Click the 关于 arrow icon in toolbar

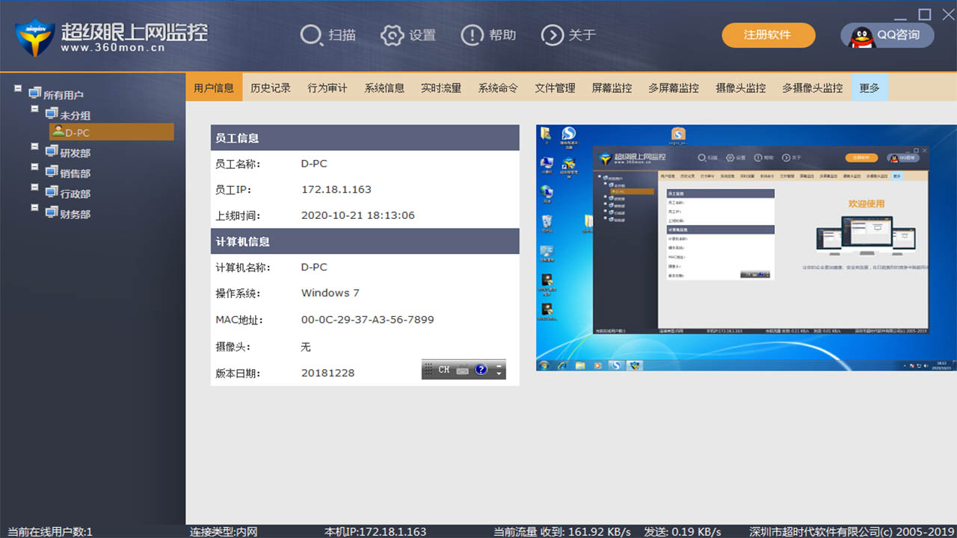point(552,34)
